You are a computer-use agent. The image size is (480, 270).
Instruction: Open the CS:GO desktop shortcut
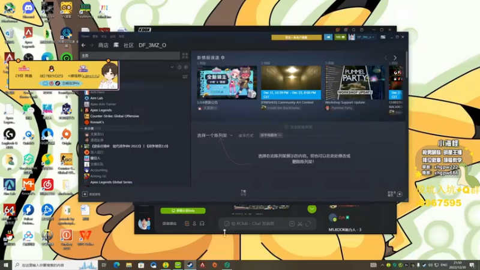(x=66, y=163)
